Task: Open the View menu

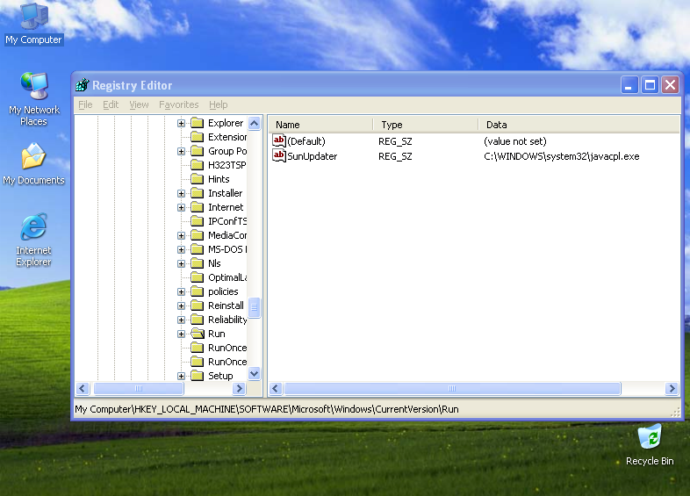Action: pyautogui.click(x=139, y=104)
